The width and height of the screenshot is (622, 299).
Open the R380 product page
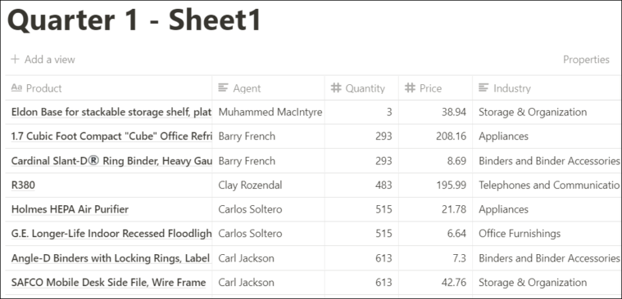point(23,185)
